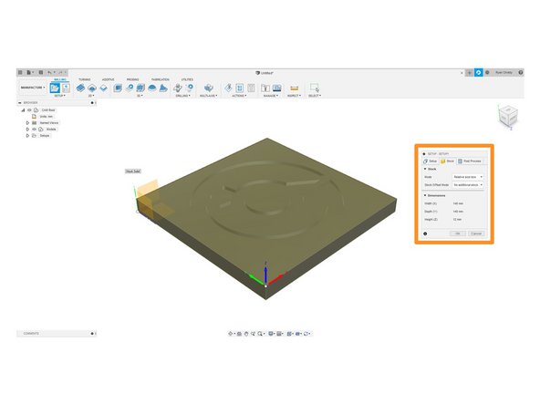The width and height of the screenshot is (540, 405).
Task: Open the Stock Offset Mode dropdown
Action: 468,185
